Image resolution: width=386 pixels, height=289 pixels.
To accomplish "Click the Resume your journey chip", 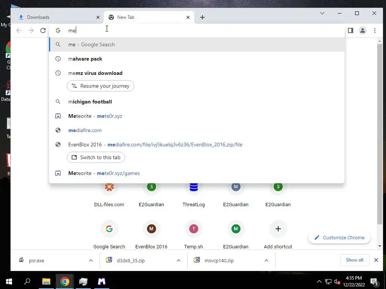I will click(100, 86).
